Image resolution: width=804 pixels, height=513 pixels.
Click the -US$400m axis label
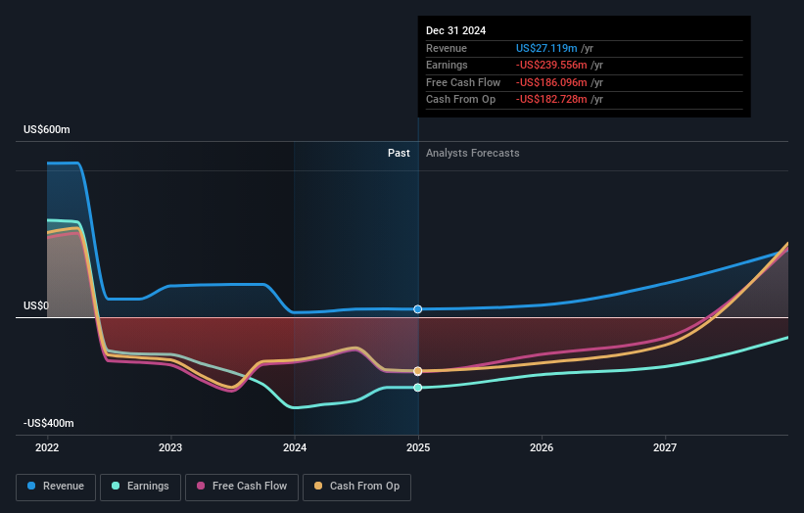coord(49,423)
